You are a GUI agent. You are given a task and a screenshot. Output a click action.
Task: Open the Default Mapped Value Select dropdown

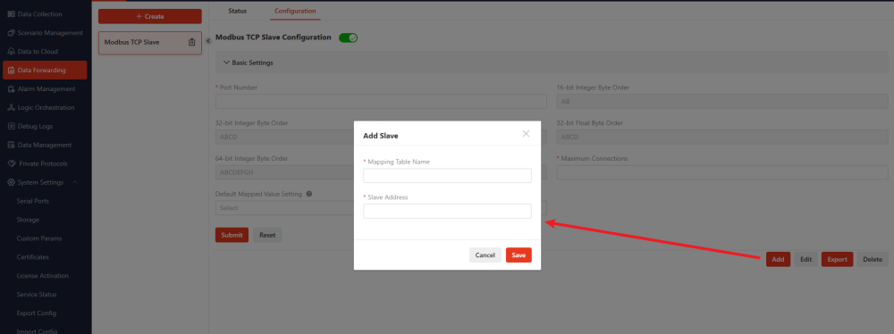(284, 208)
